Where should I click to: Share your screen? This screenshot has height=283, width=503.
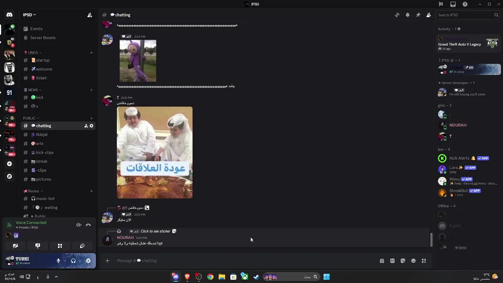(x=38, y=246)
